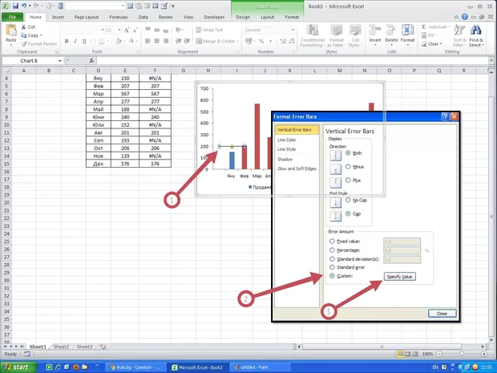Switch to the Formulas tab
497x373 pixels.
point(119,17)
